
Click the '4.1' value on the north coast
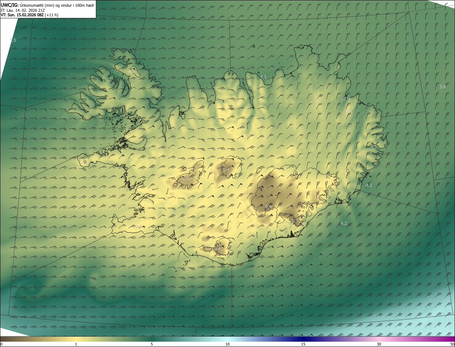(263, 77)
